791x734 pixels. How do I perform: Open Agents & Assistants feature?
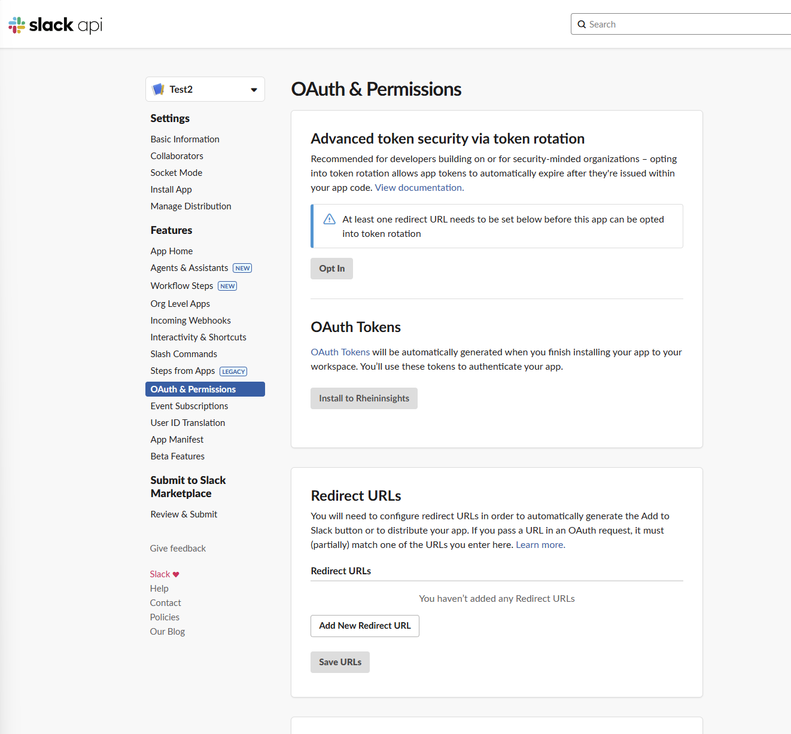(x=189, y=268)
